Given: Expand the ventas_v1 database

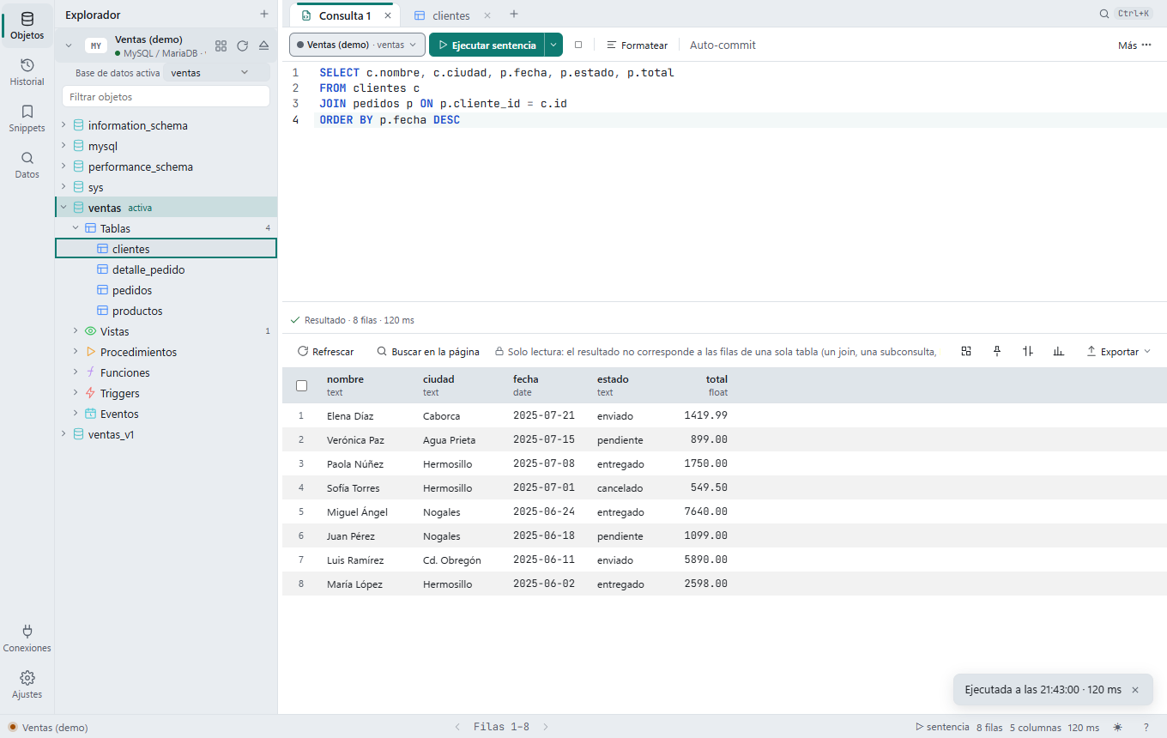Looking at the screenshot, I should tap(63, 434).
